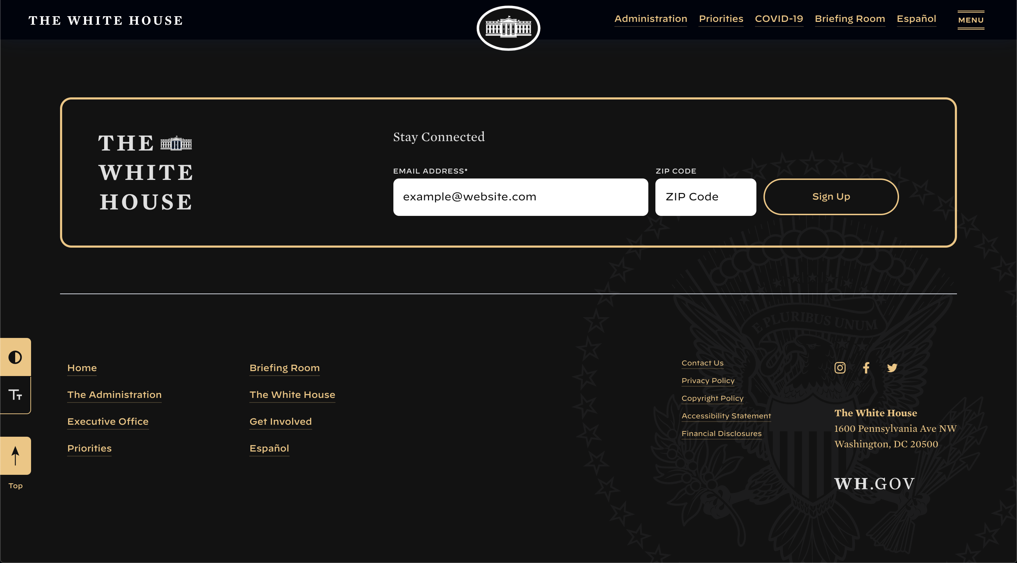The image size is (1017, 563).
Task: Click the footer White House building logo
Action: click(176, 144)
